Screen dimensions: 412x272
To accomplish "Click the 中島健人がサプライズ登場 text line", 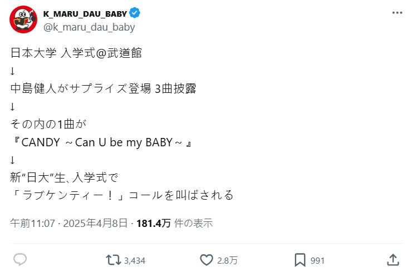I will tap(104, 88).
